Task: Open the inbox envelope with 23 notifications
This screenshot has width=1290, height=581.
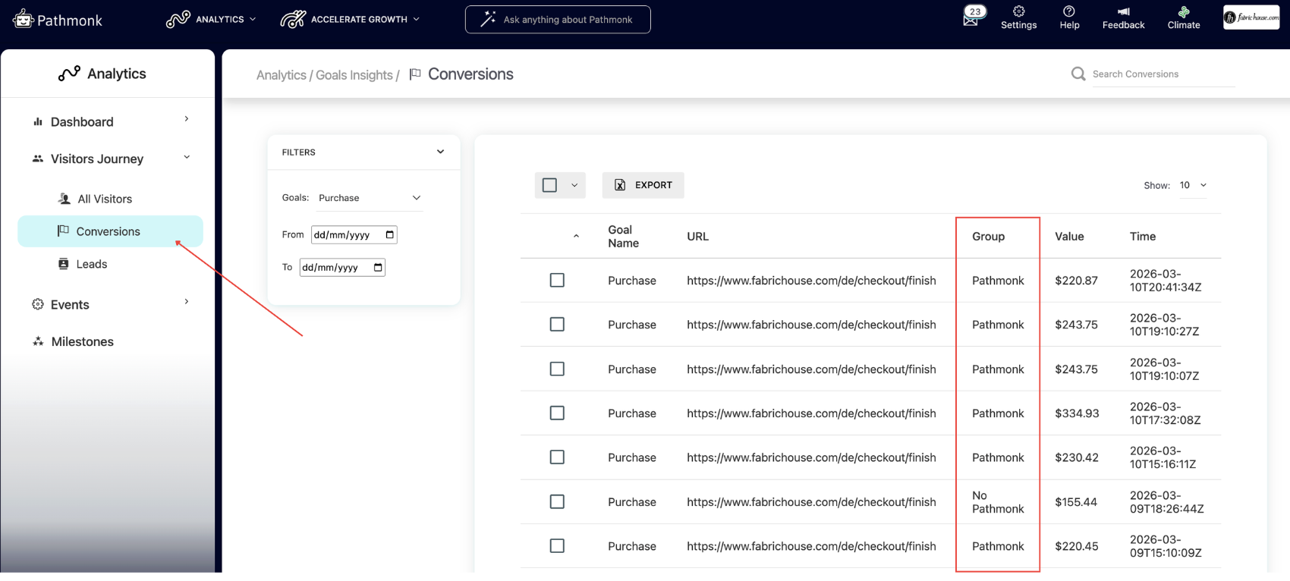Action: (971, 20)
